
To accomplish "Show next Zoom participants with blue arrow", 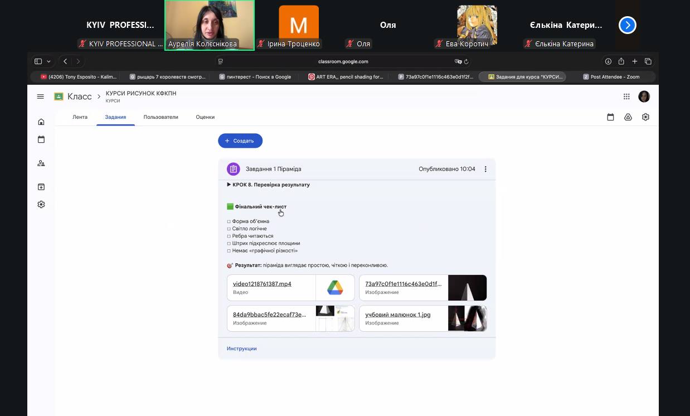I will tap(627, 25).
